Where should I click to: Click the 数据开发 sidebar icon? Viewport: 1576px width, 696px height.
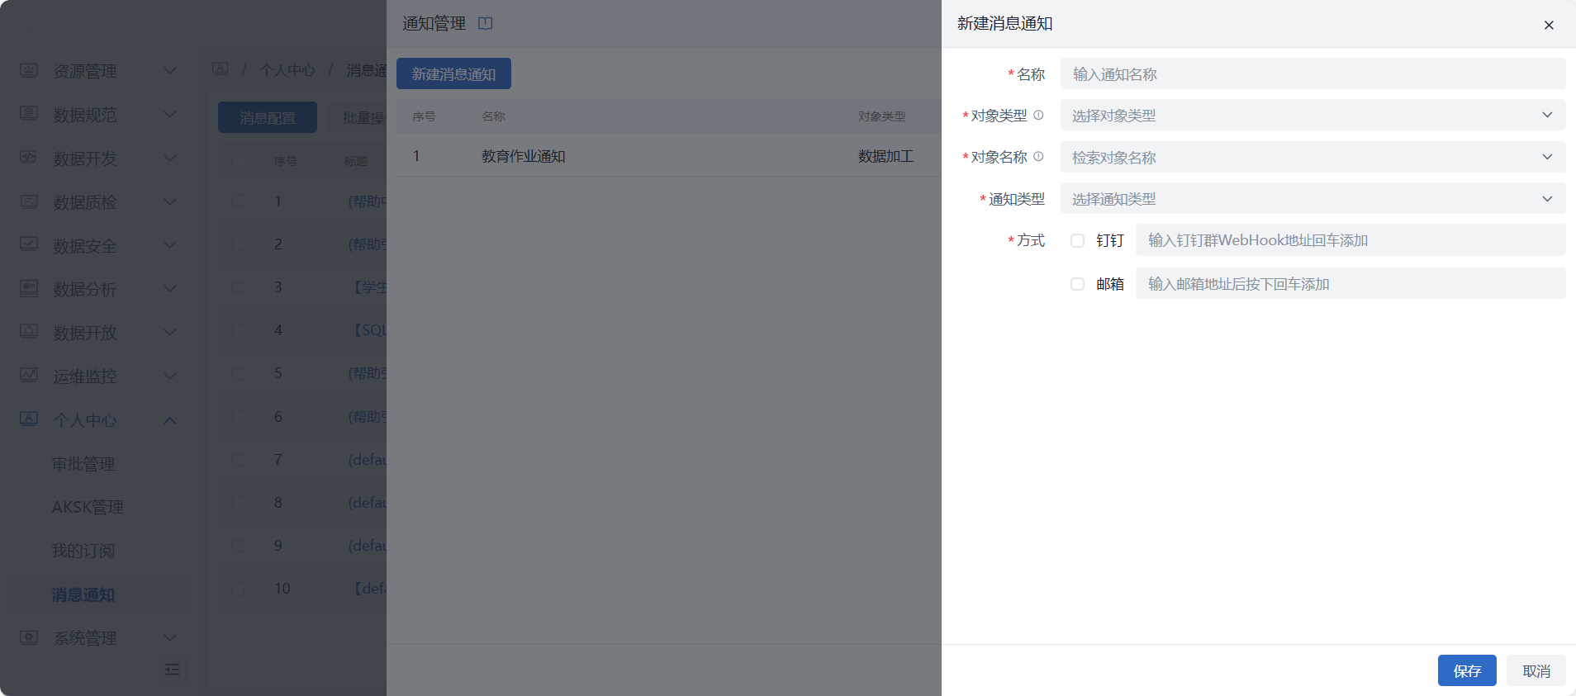coord(29,158)
